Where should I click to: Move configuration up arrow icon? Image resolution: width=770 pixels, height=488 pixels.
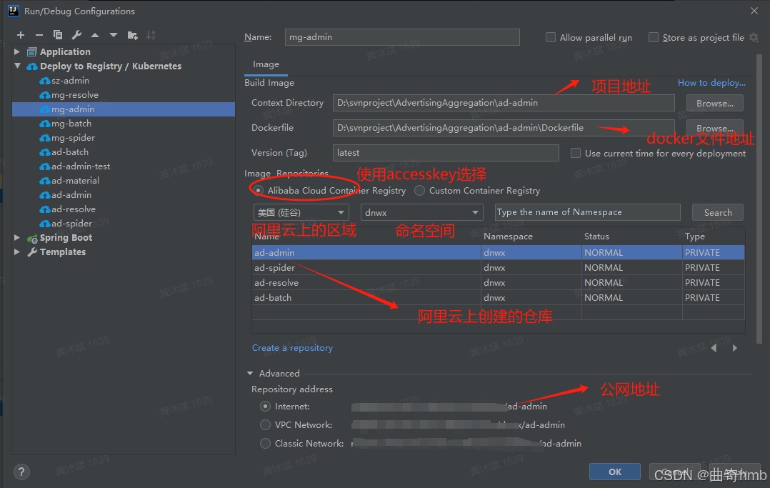click(95, 35)
